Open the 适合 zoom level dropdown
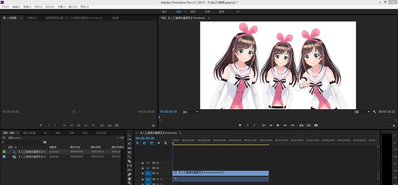 pyautogui.click(x=190, y=112)
